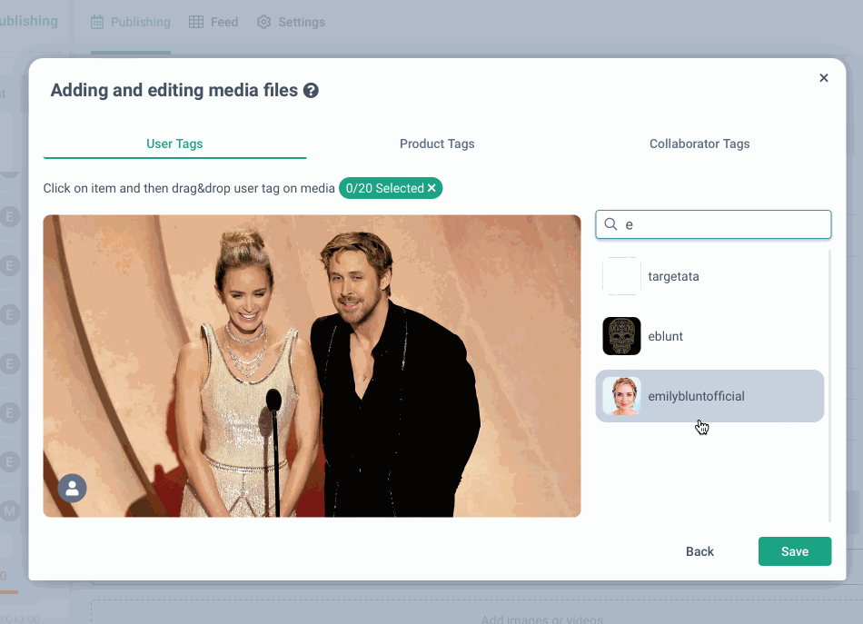Clear selection via X on Selected badge
This screenshot has height=624, width=863.
point(432,188)
